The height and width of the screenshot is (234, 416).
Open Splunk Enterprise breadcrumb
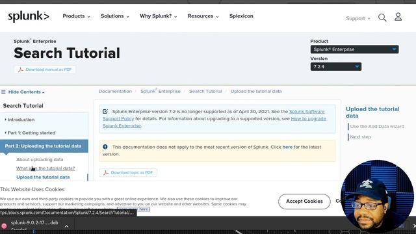pyautogui.click(x=161, y=91)
